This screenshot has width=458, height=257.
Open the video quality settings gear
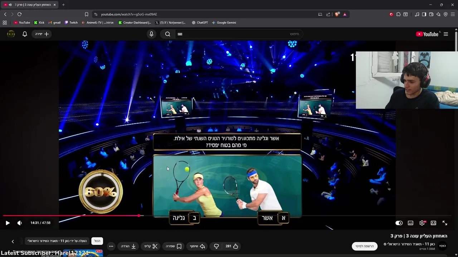pos(422,223)
